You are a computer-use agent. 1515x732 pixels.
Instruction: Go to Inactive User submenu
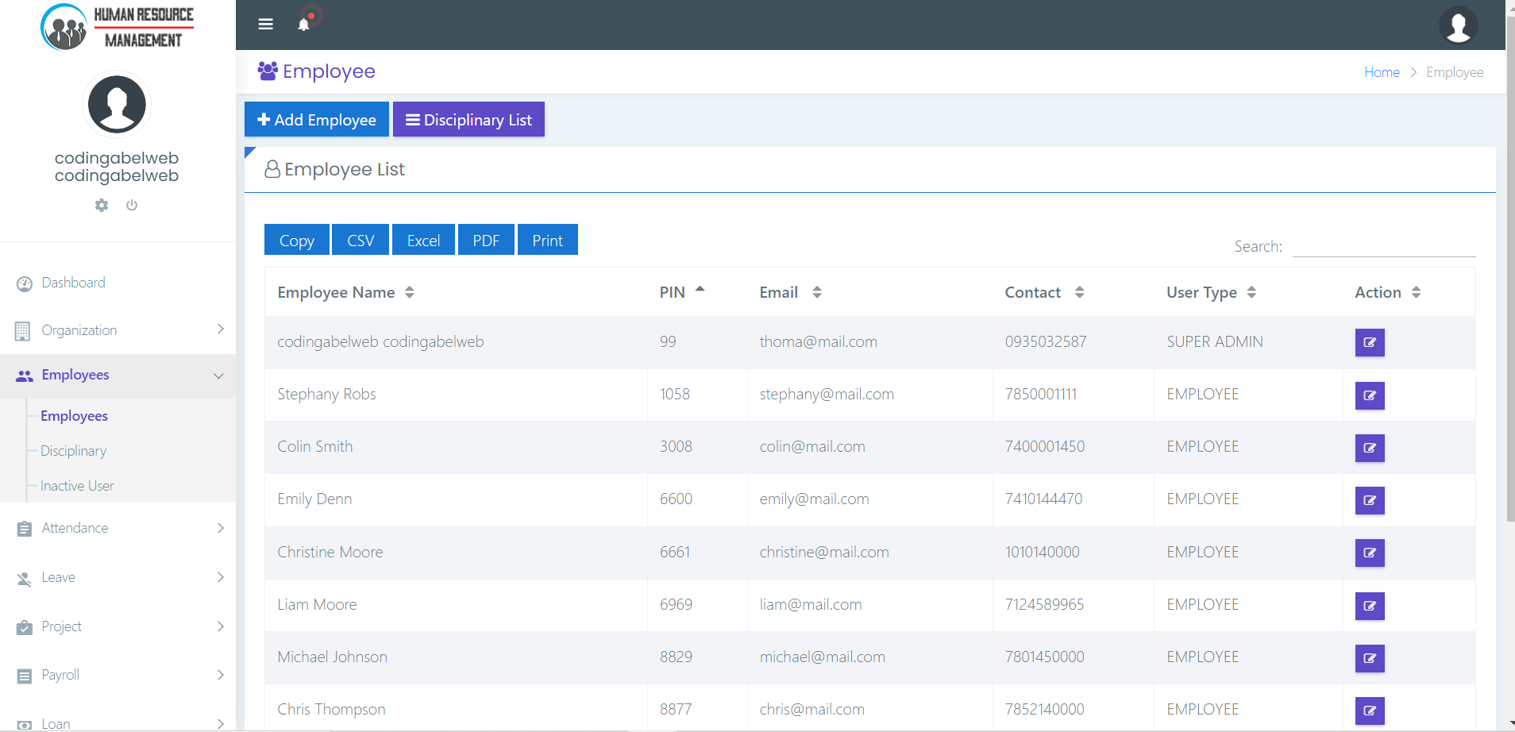point(77,486)
